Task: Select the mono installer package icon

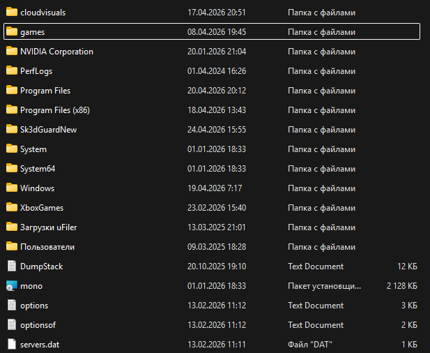Action: [x=11, y=286]
